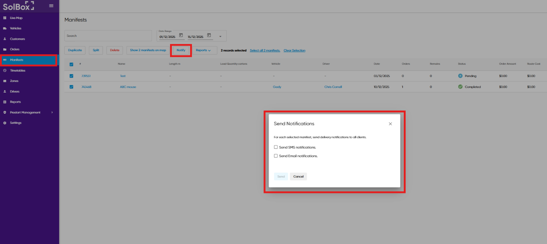Click the Settings gear icon in sidebar
The height and width of the screenshot is (244, 547).
click(5, 123)
